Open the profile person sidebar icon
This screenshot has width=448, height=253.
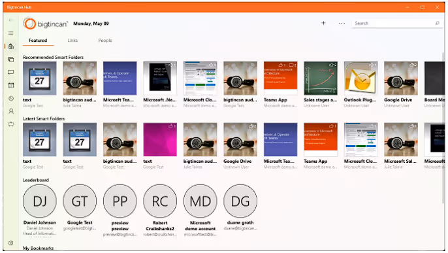point(11,111)
